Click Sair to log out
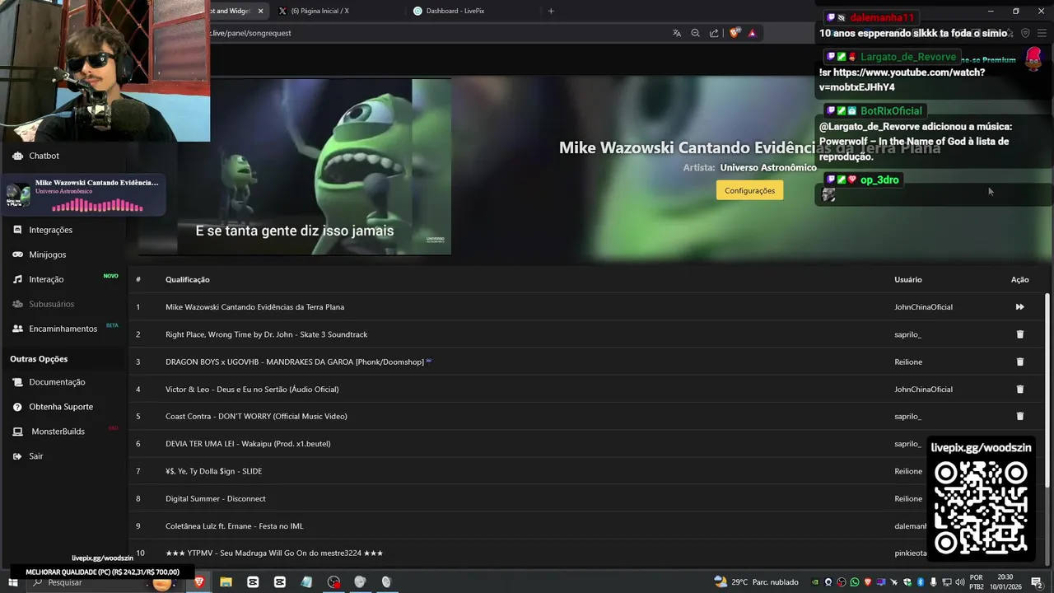Image resolution: width=1054 pixels, height=593 pixels. [x=35, y=456]
